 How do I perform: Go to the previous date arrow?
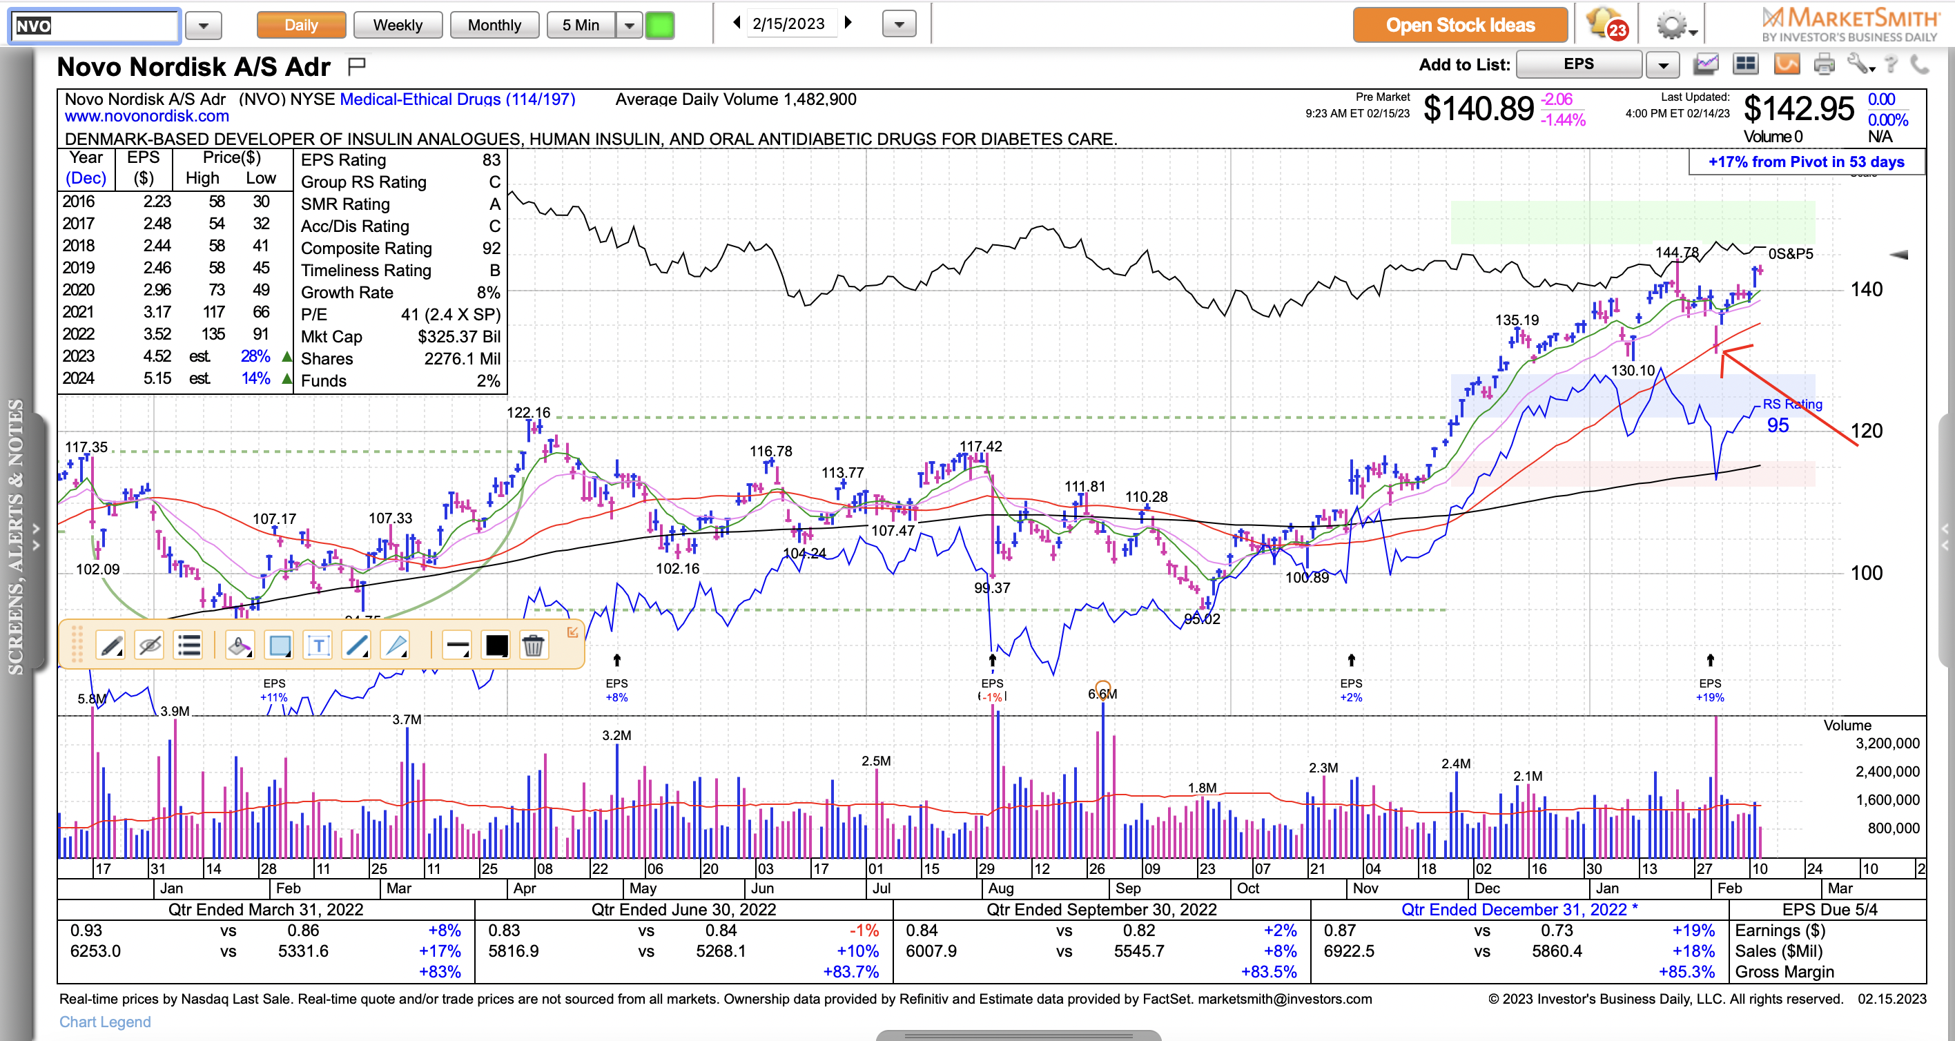(736, 23)
